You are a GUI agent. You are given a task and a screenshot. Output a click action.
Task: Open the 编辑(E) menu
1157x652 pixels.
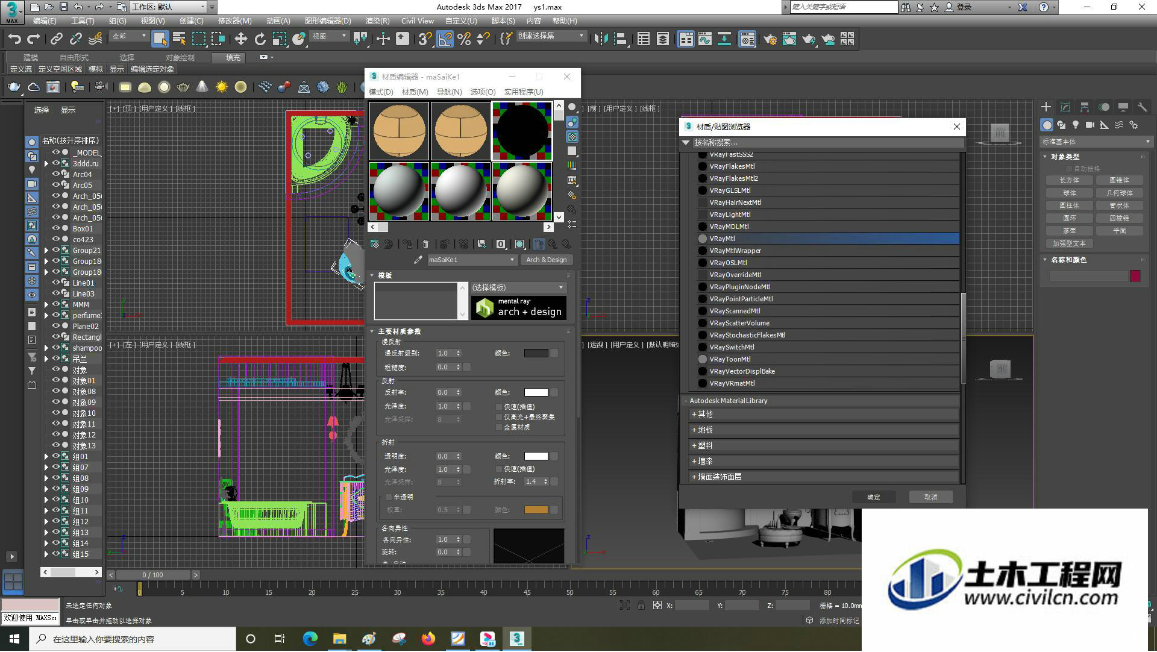point(45,20)
